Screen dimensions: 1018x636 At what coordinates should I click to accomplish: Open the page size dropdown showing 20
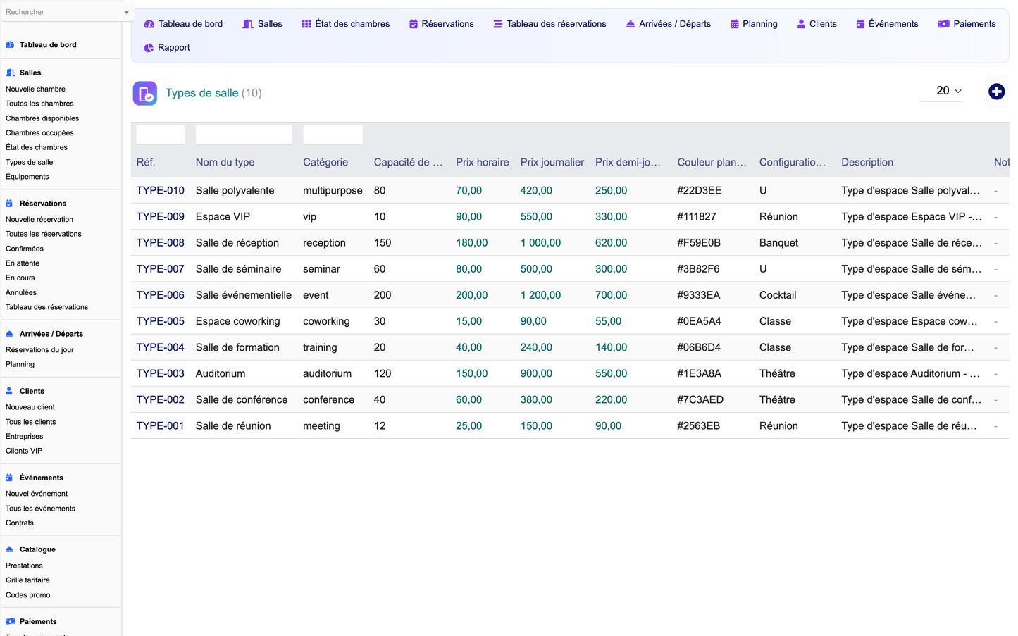(x=942, y=91)
